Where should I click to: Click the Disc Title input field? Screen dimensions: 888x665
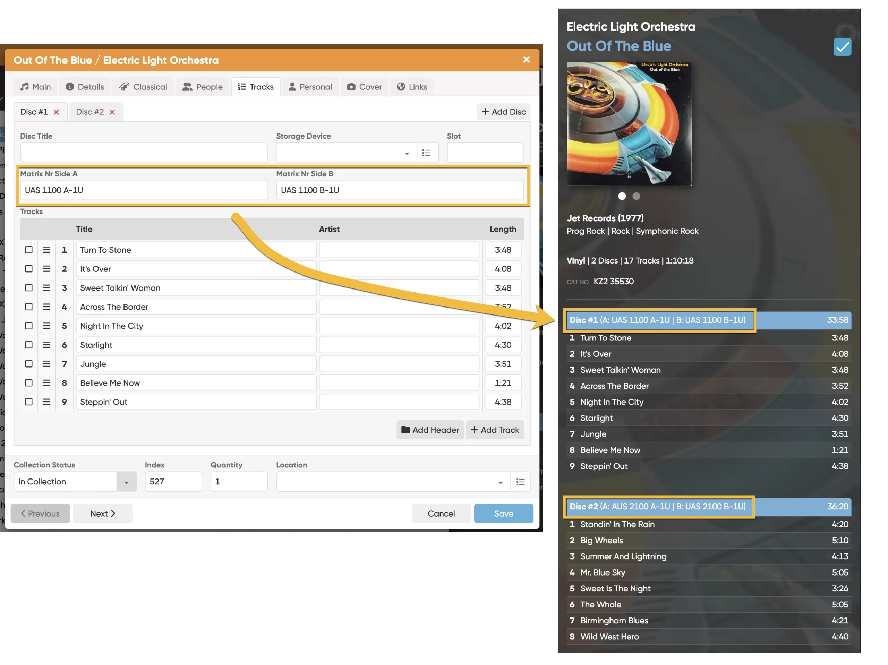pyautogui.click(x=144, y=153)
